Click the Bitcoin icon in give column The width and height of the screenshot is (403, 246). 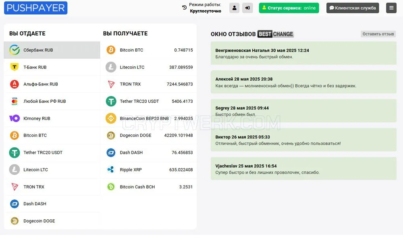tap(15, 135)
